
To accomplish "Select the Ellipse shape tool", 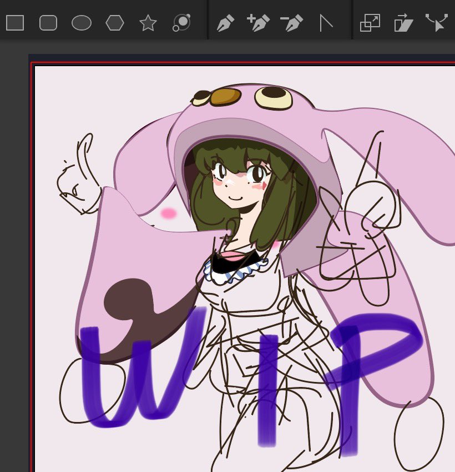I will tap(82, 23).
